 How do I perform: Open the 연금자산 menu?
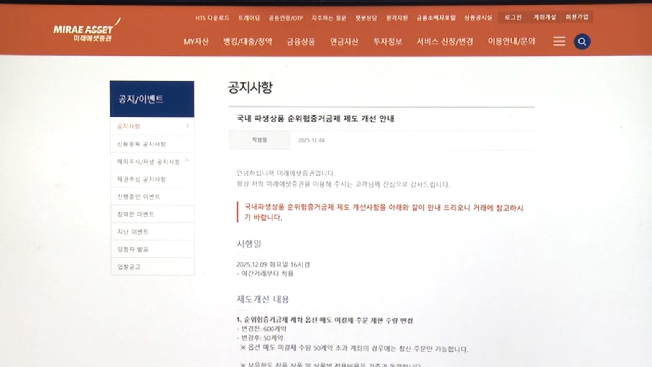[x=344, y=41]
